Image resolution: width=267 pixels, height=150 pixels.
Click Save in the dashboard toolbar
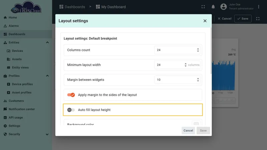[243, 19]
